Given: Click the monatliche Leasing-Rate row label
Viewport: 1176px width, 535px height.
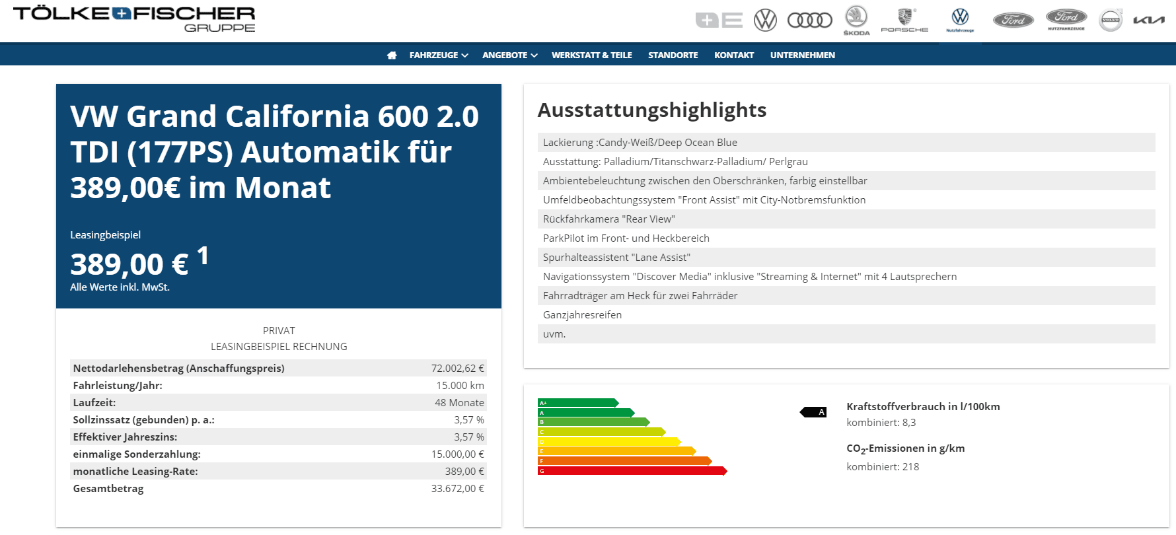Looking at the screenshot, I should click(x=135, y=472).
